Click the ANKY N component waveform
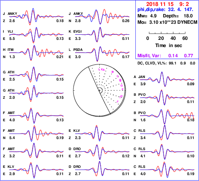 [102, 17]
